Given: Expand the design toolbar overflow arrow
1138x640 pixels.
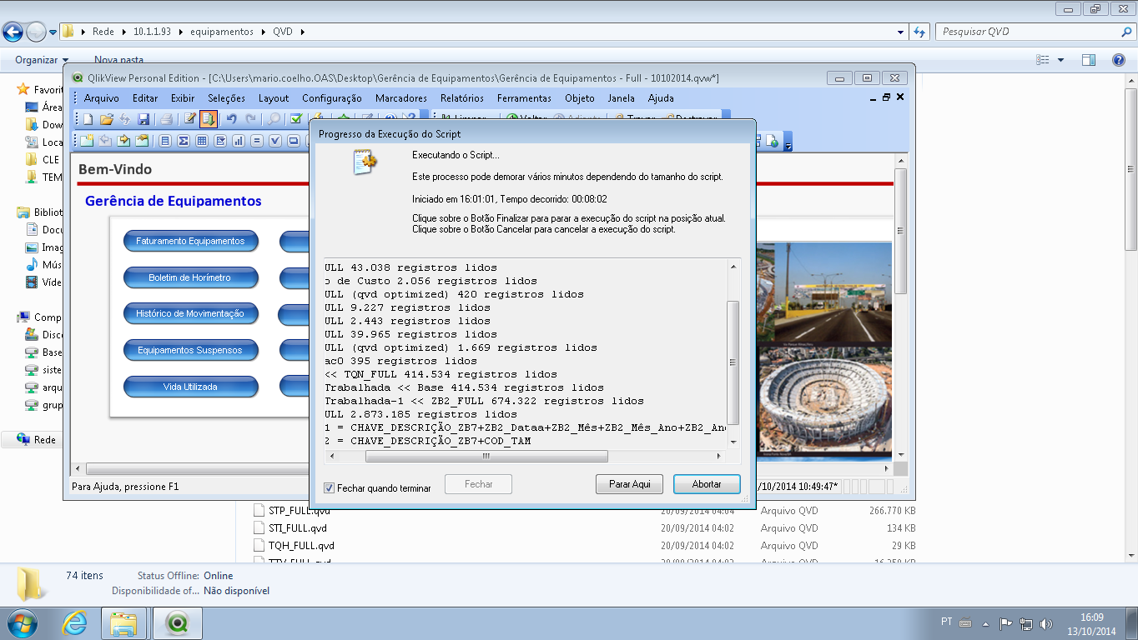Looking at the screenshot, I should pyautogui.click(x=788, y=143).
